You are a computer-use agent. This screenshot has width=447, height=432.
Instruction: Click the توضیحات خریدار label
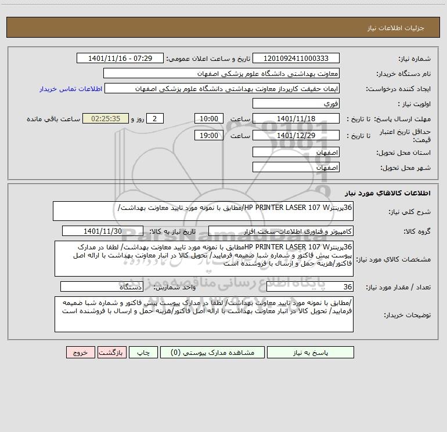click(408, 315)
